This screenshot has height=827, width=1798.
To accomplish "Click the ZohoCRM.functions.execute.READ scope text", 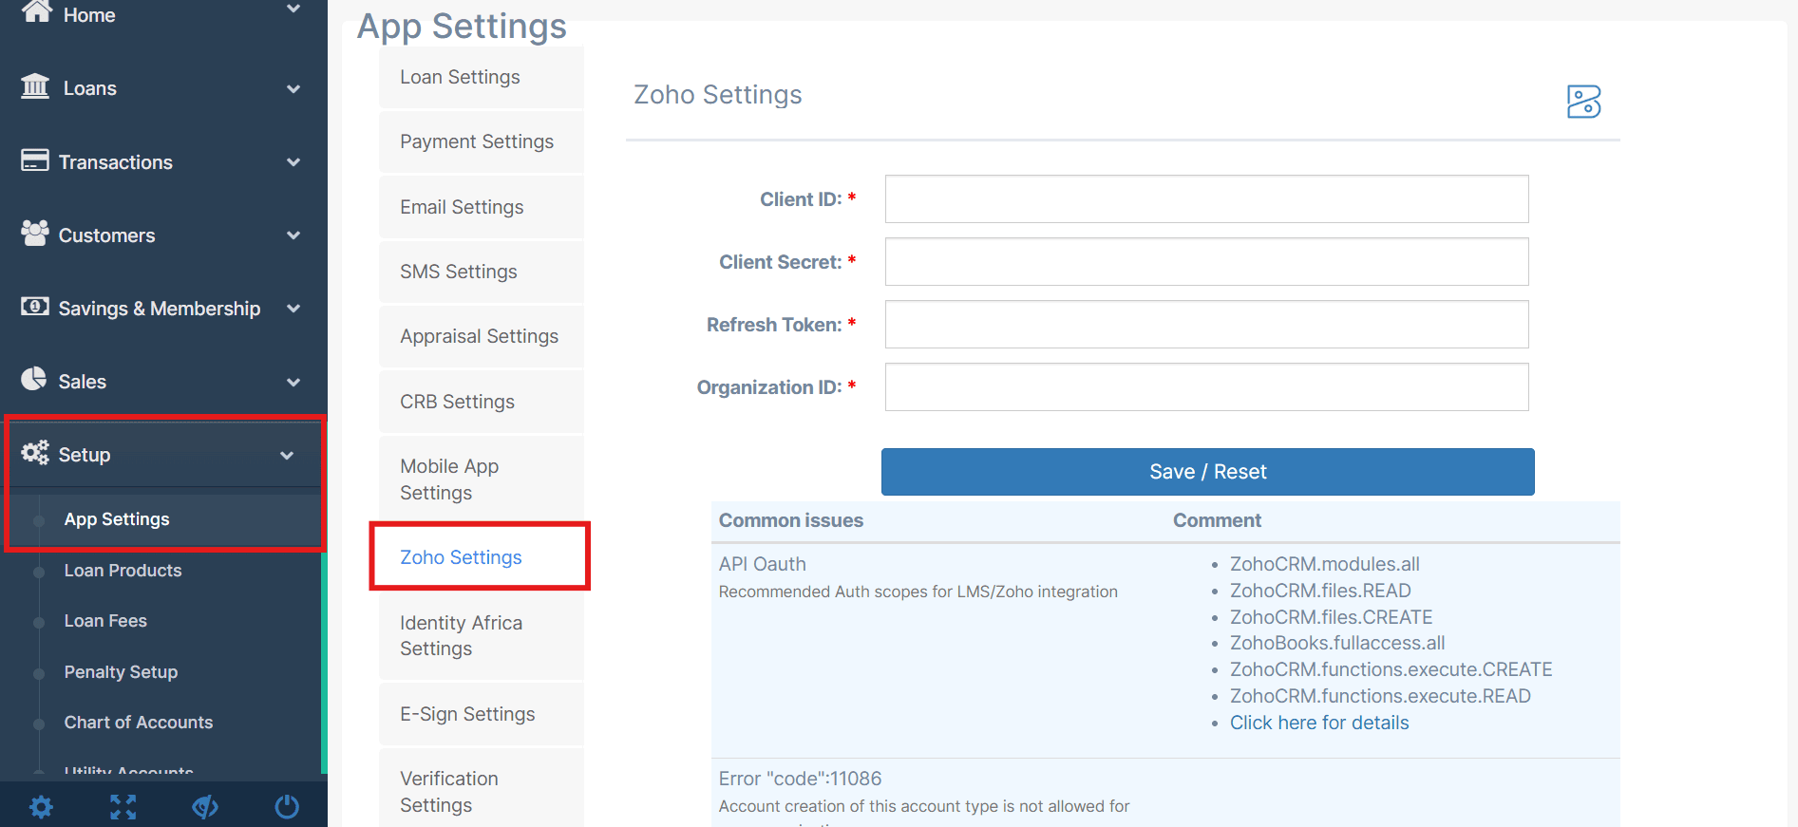I will (x=1380, y=696).
